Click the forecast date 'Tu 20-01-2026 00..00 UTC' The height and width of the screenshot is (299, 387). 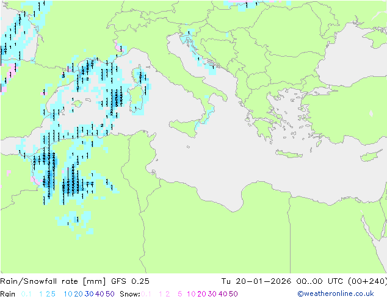pos(284,281)
